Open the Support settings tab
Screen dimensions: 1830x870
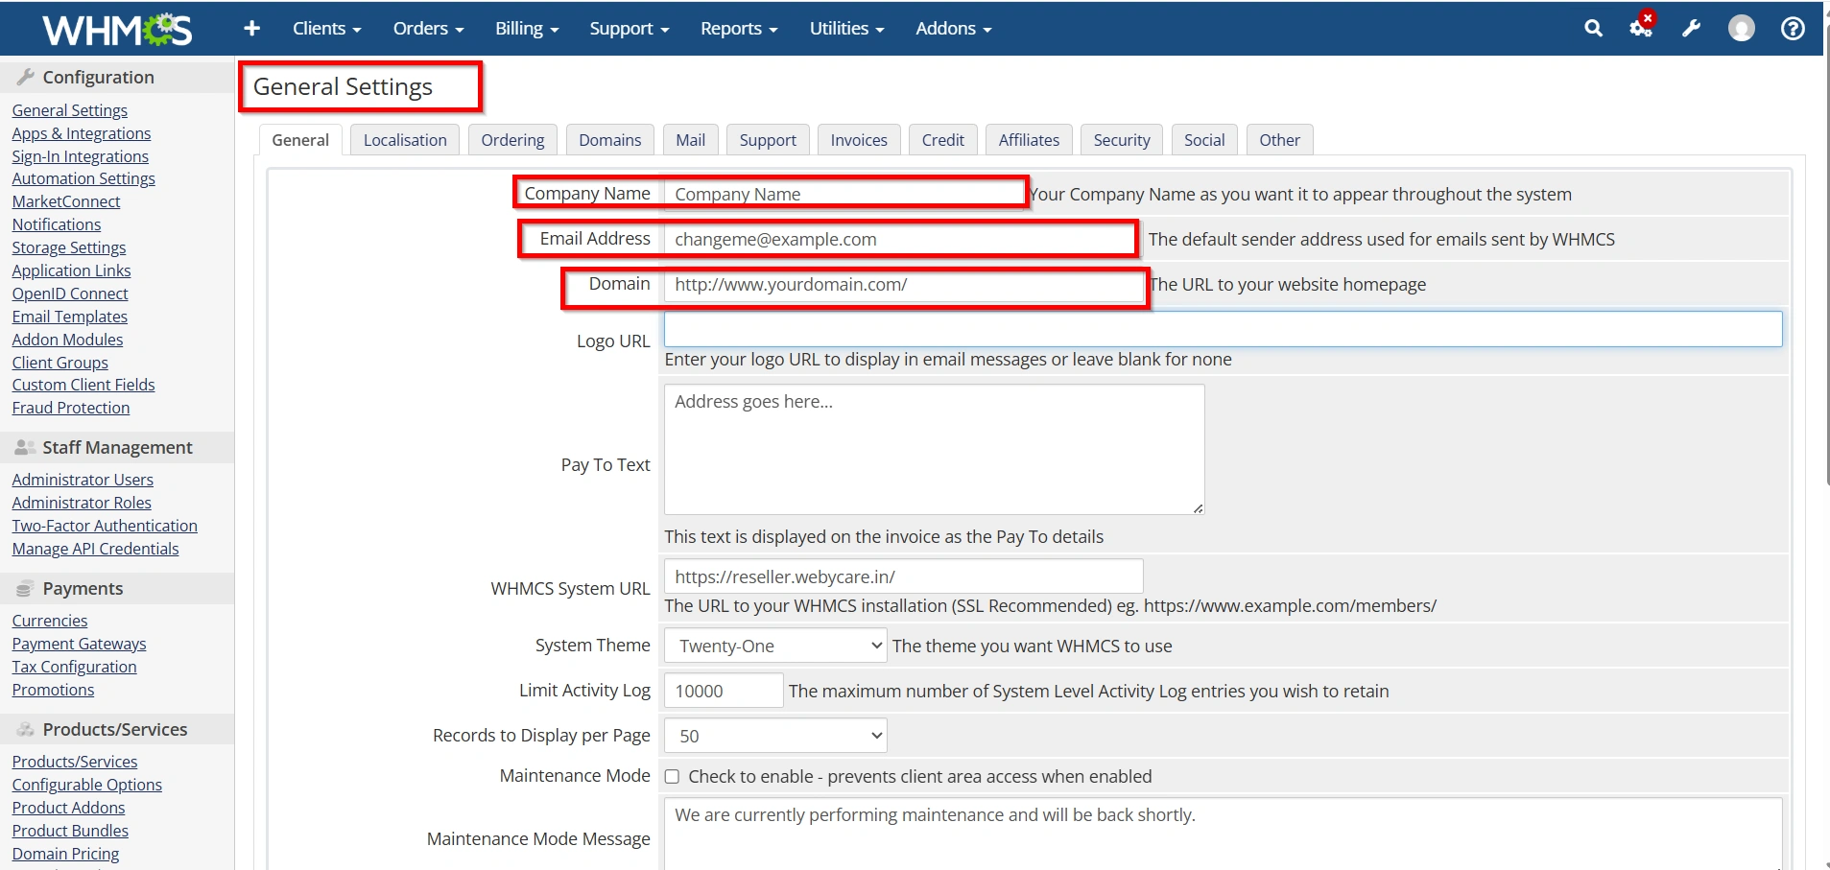768,140
